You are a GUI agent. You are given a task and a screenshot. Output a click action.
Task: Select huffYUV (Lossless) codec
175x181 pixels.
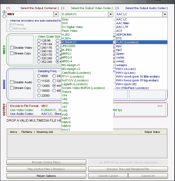click(87, 80)
